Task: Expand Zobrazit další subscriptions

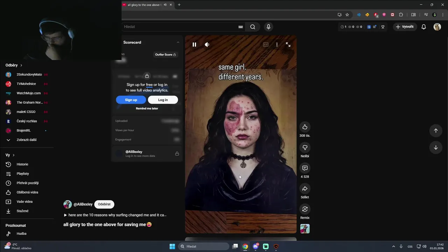Action: [27, 140]
